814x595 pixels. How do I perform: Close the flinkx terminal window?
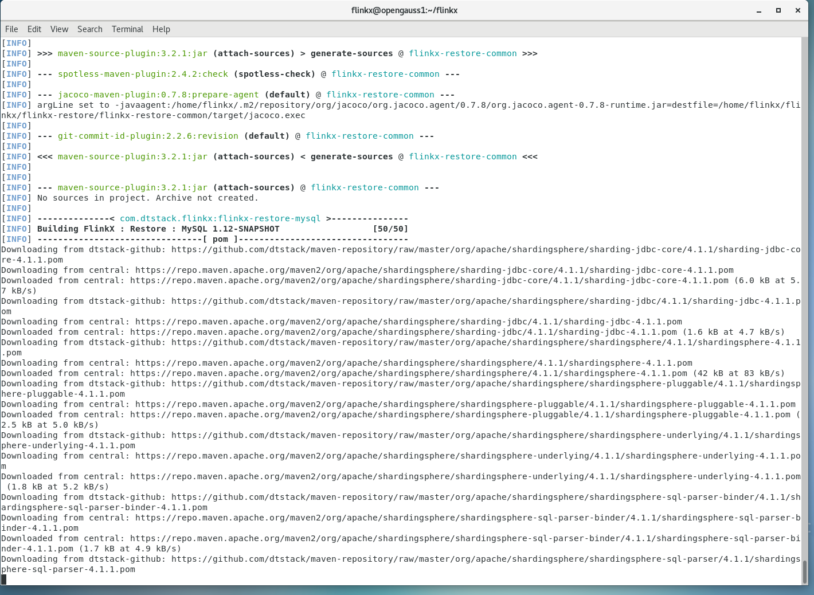[x=797, y=10]
